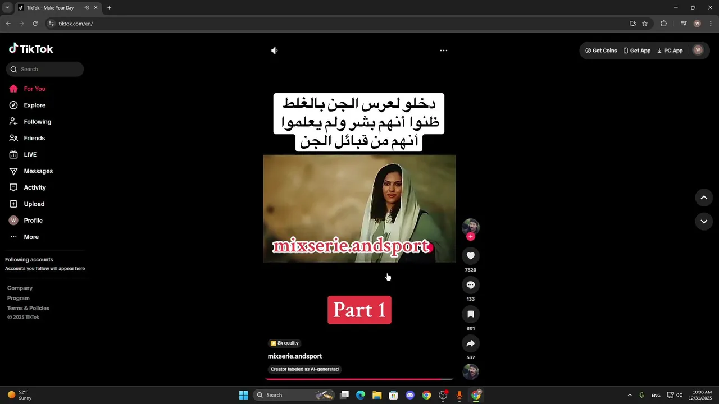Image resolution: width=719 pixels, height=404 pixels.
Task: Click the PC App download button
Action: point(670,50)
